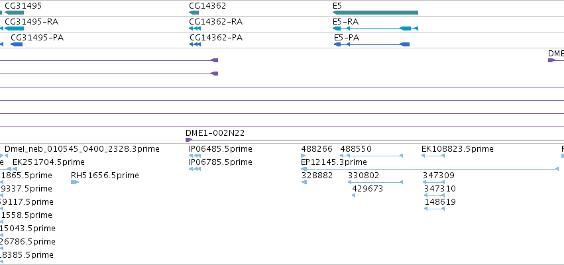Click the 330802 spliced feature line
The image size is (564, 265).
coord(375,182)
